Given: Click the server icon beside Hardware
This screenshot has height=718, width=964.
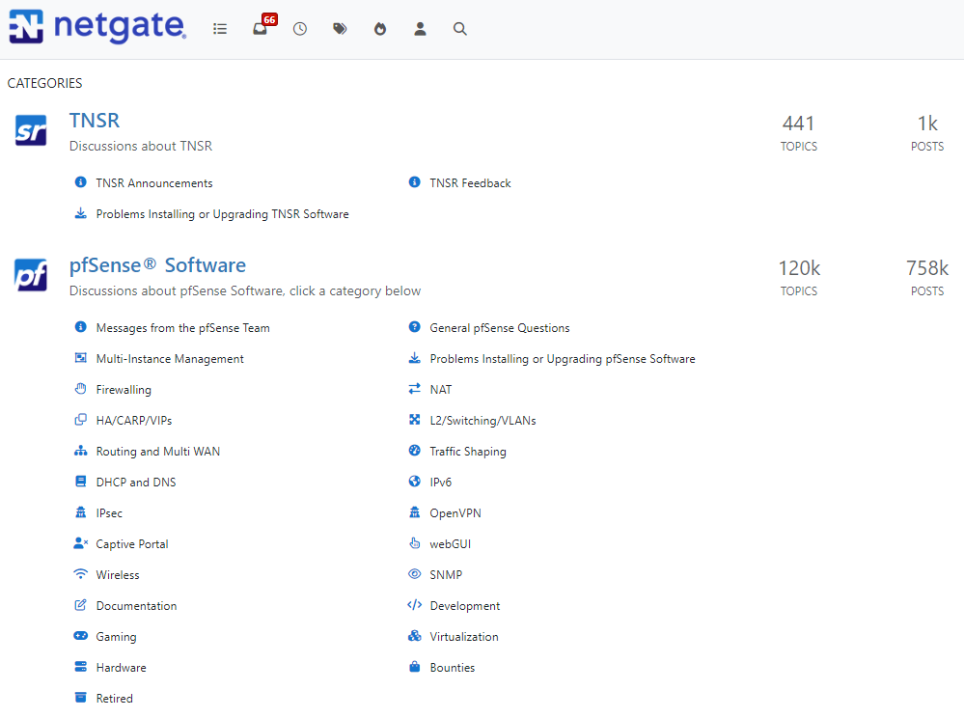Looking at the screenshot, I should click(80, 666).
